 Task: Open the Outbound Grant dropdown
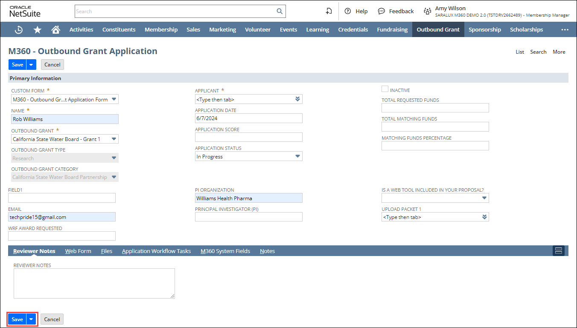(x=114, y=139)
